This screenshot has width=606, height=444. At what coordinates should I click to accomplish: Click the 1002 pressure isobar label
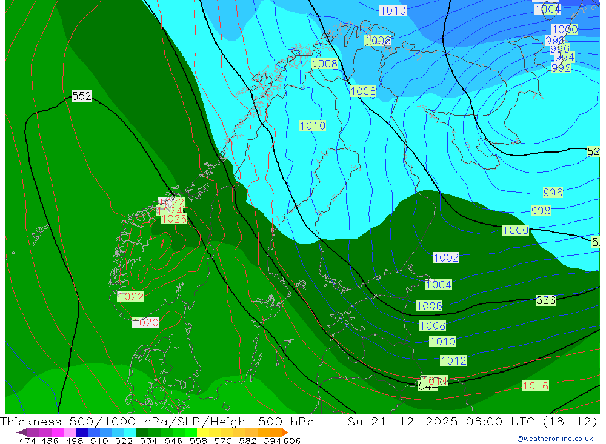(446, 258)
